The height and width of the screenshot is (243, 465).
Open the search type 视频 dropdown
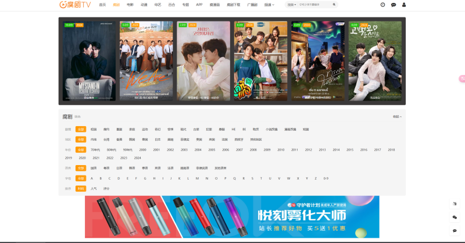point(291,5)
